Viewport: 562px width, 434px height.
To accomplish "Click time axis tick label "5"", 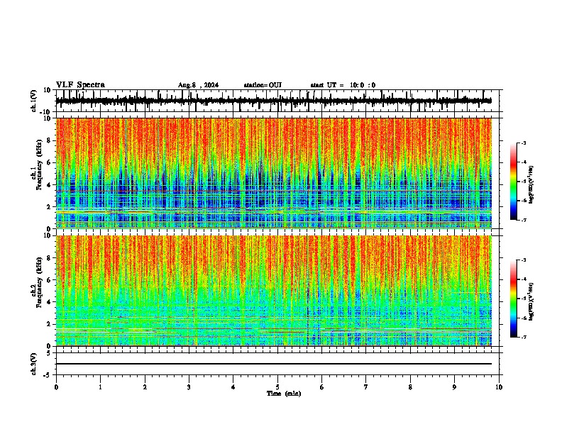I will click(x=277, y=387).
